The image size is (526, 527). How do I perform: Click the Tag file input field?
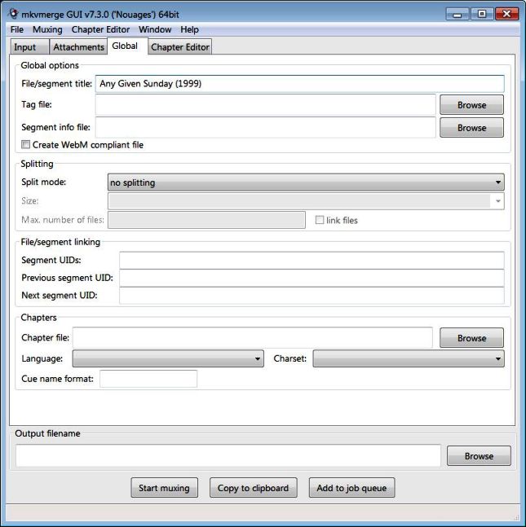(266, 104)
